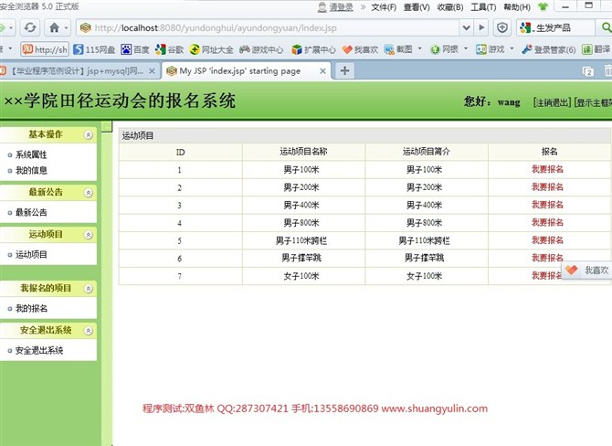Click the 注销退出 link
The height and width of the screenshot is (446, 612).
[552, 102]
